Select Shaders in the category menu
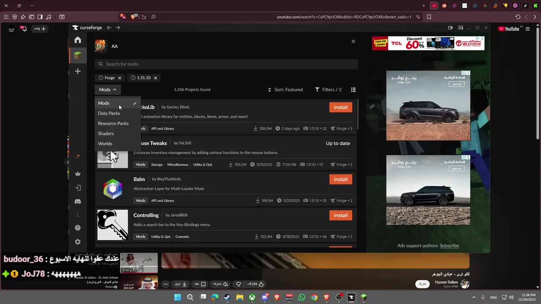541x304 pixels. [x=117, y=133]
